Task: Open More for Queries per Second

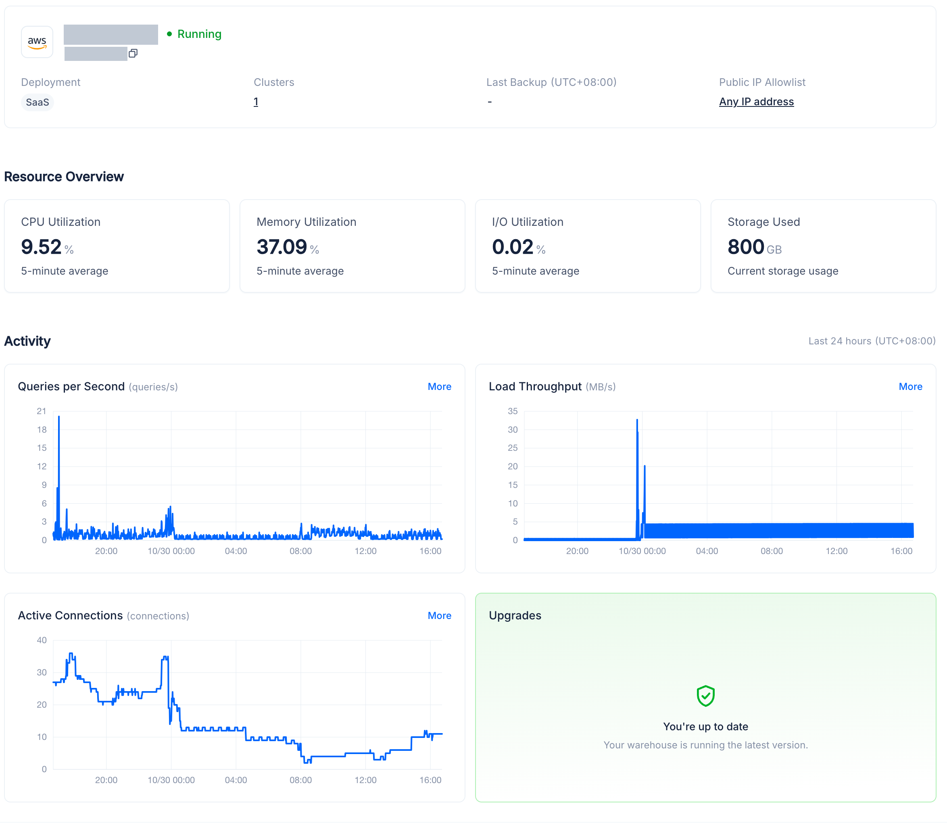Action: (439, 387)
